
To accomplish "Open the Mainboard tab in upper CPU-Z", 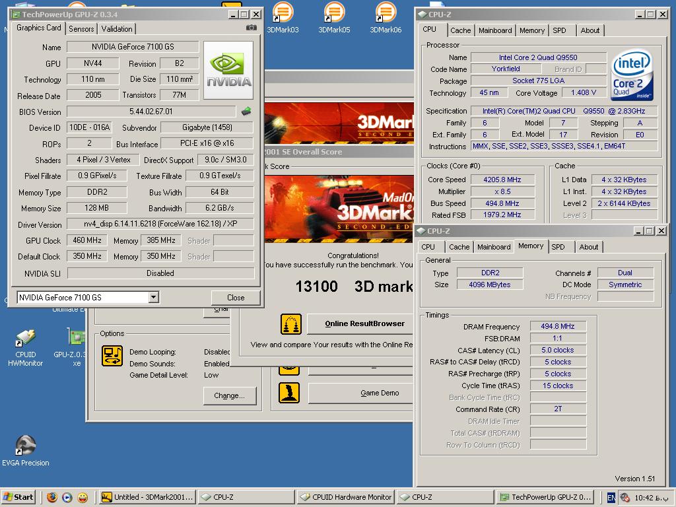I will [x=495, y=30].
